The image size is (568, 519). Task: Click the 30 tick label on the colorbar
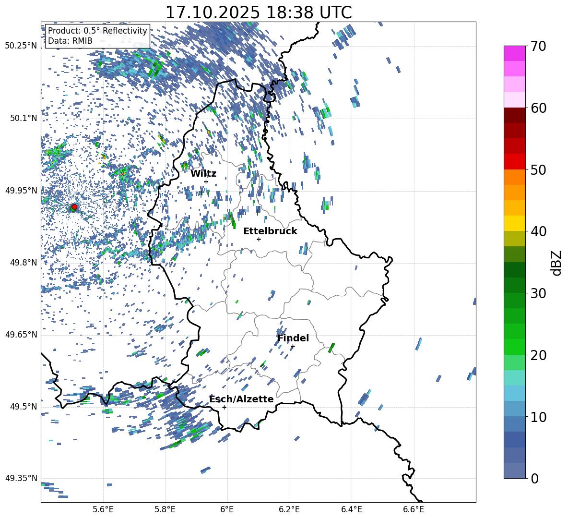coord(538,293)
